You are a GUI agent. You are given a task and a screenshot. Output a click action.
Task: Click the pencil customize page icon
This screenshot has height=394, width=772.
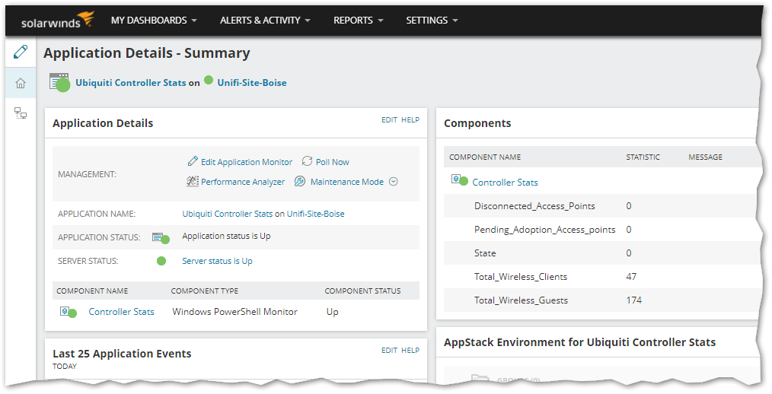click(21, 52)
